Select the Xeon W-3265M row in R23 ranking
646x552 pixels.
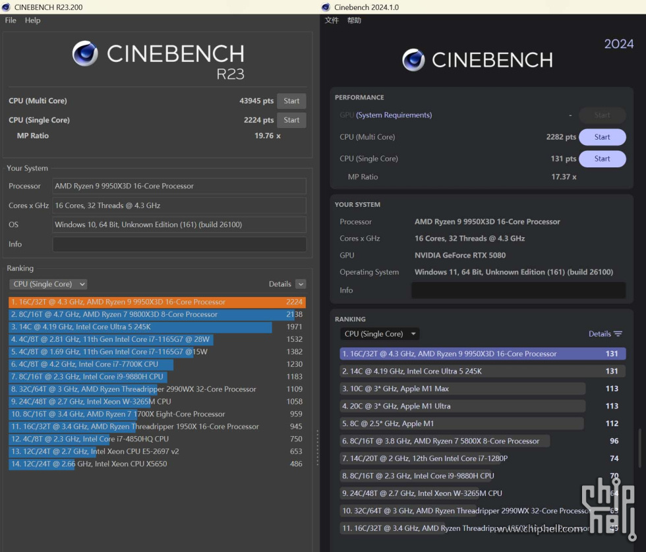point(157,402)
